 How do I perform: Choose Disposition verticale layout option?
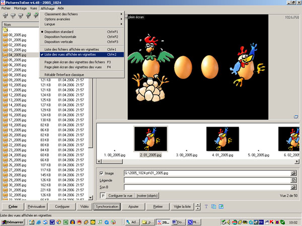(82, 42)
